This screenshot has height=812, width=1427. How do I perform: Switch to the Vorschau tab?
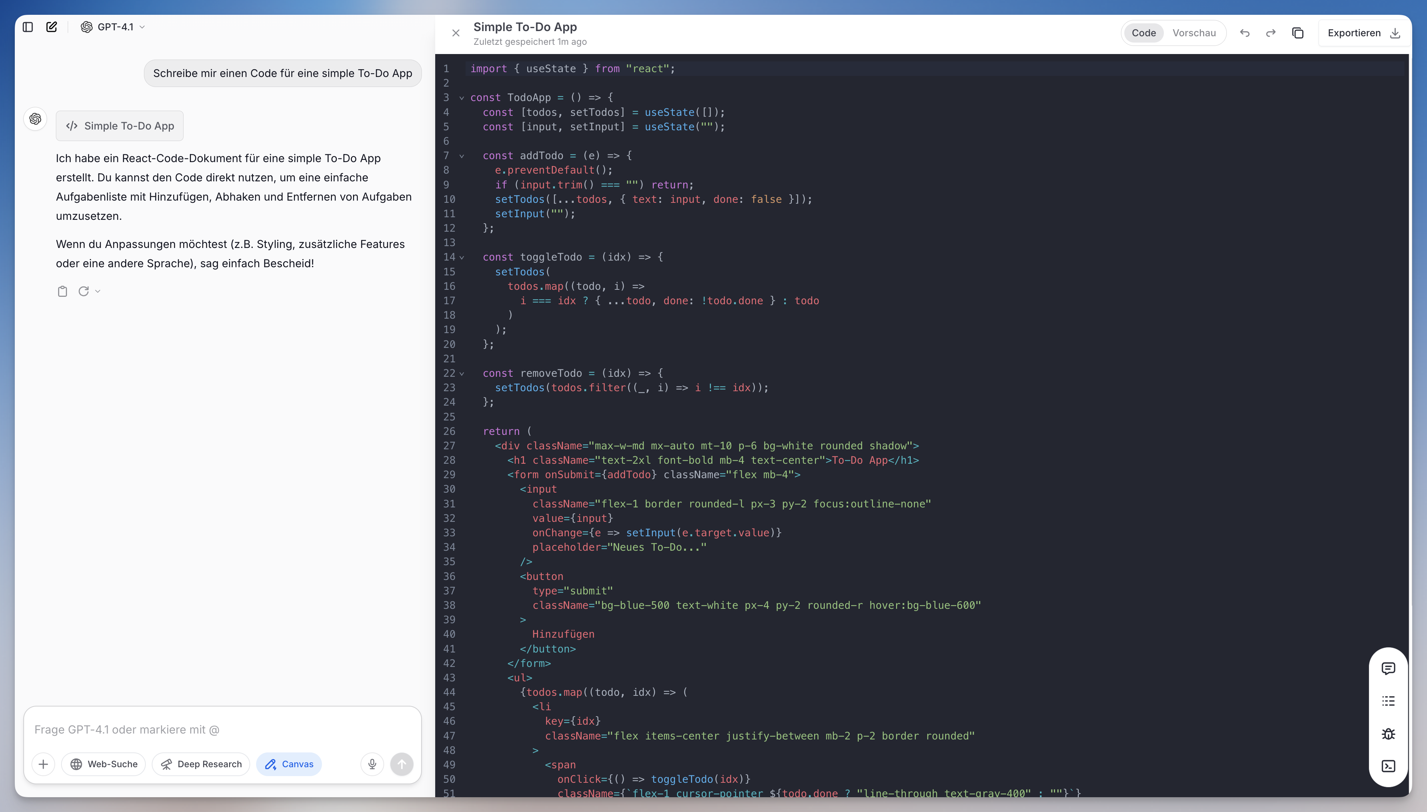coord(1194,33)
